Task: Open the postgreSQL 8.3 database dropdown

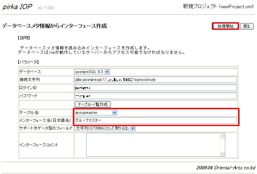Action: pyautogui.click(x=92, y=72)
